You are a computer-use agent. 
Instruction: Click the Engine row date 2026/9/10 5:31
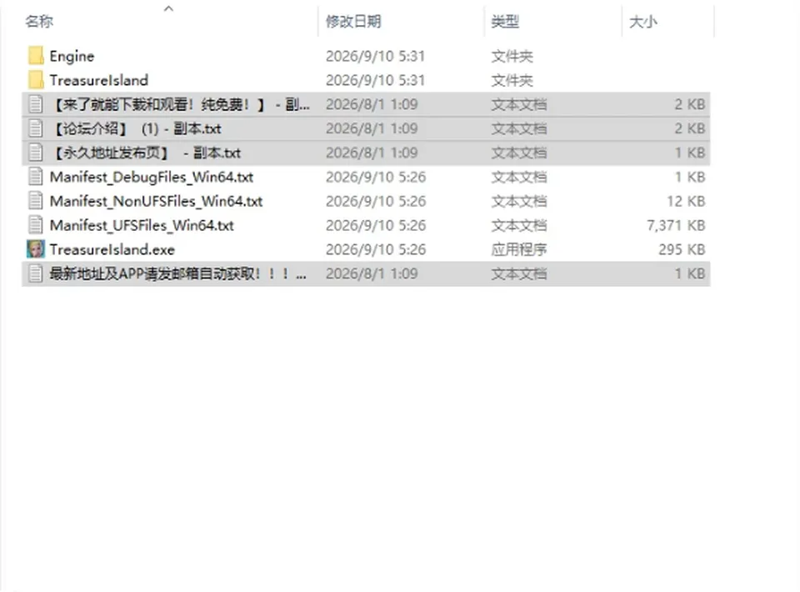pos(376,56)
